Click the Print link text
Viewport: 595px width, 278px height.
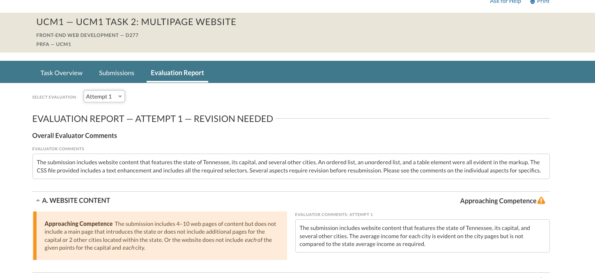543,2
